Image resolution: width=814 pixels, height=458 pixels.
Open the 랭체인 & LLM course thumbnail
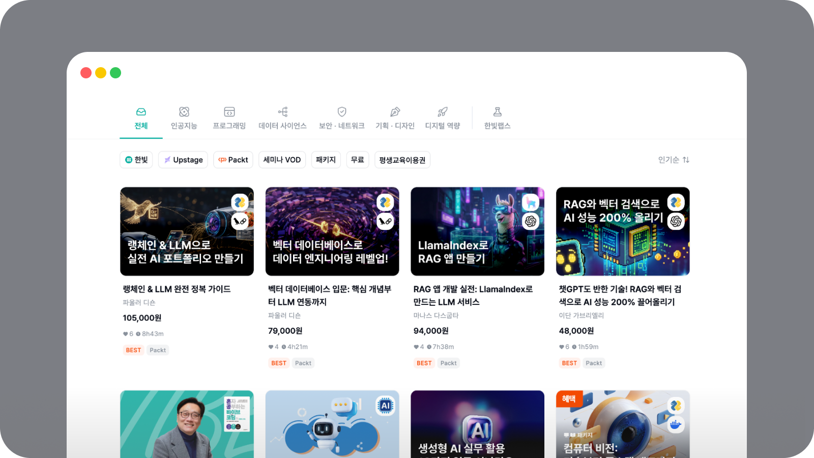(x=187, y=232)
